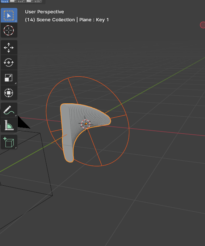Switch to the Rotate tool

[9, 62]
